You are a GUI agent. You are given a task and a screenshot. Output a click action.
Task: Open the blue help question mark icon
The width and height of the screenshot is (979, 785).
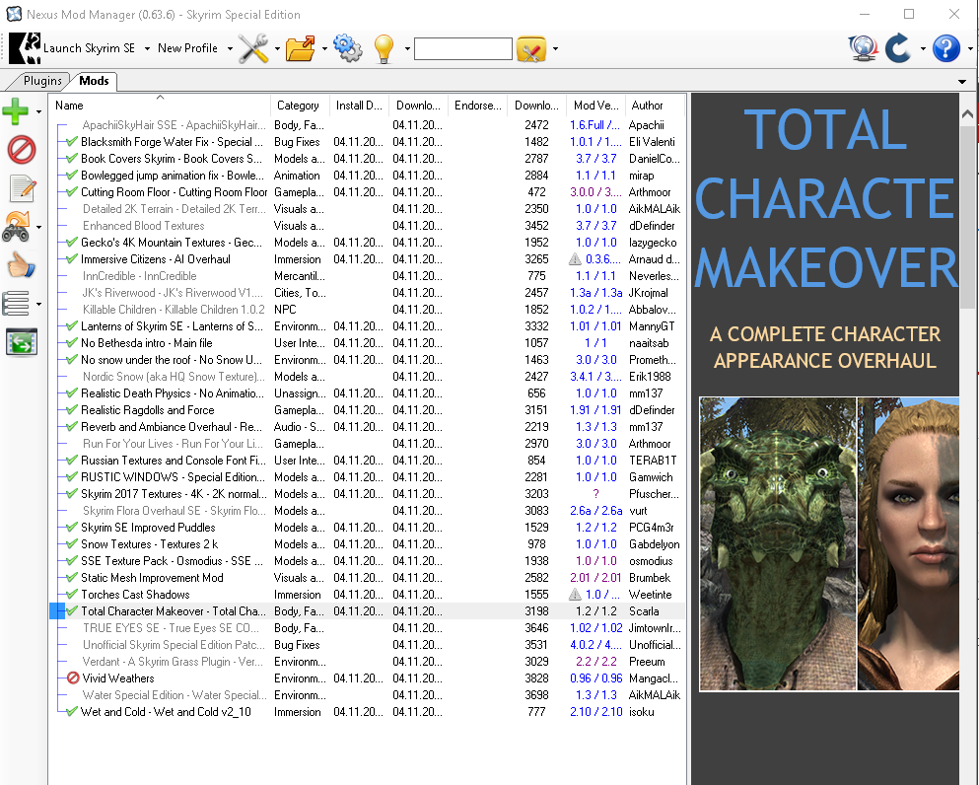(945, 48)
